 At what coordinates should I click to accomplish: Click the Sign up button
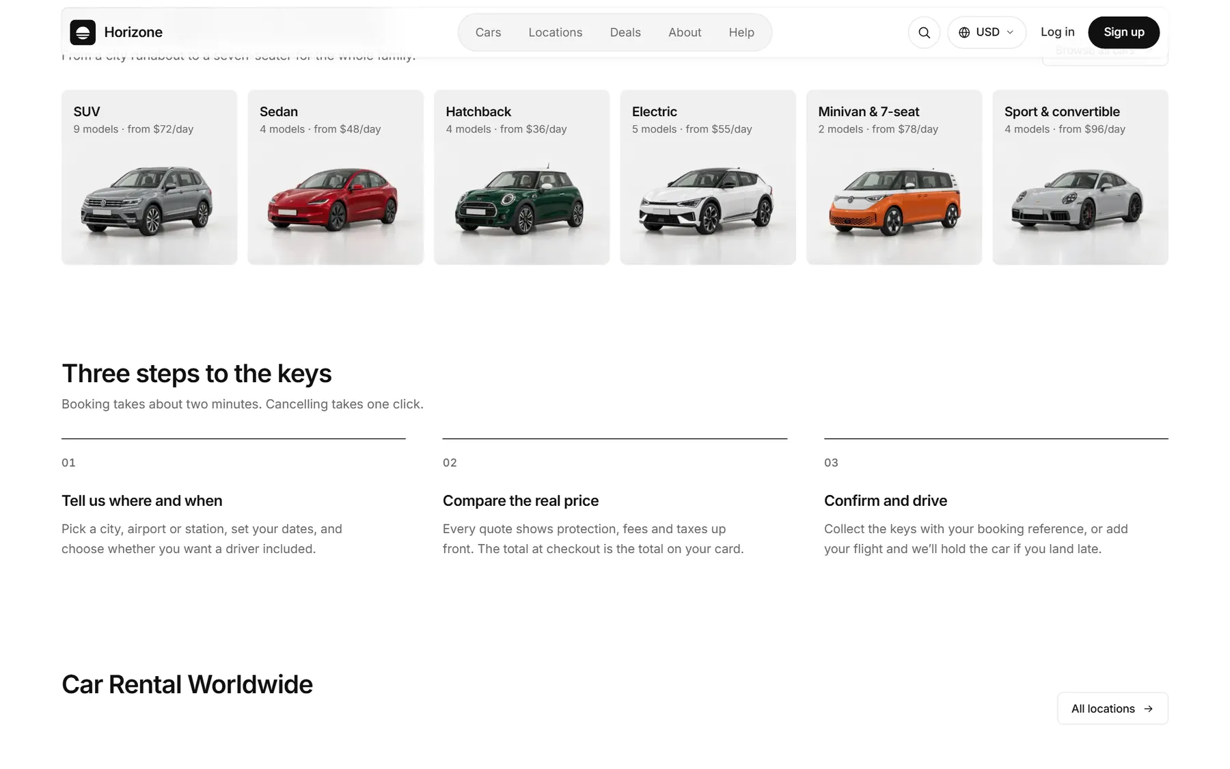point(1123,32)
